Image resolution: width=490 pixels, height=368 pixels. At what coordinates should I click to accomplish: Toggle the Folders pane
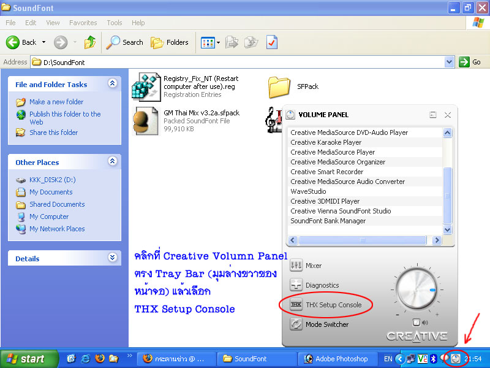(x=170, y=42)
